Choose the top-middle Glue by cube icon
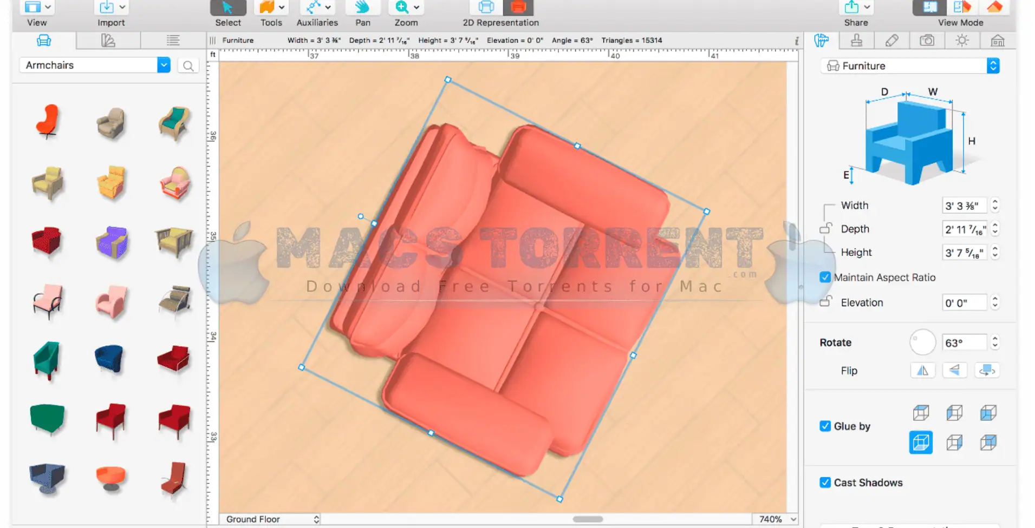Viewport: 1035px width, 528px height. click(x=954, y=413)
